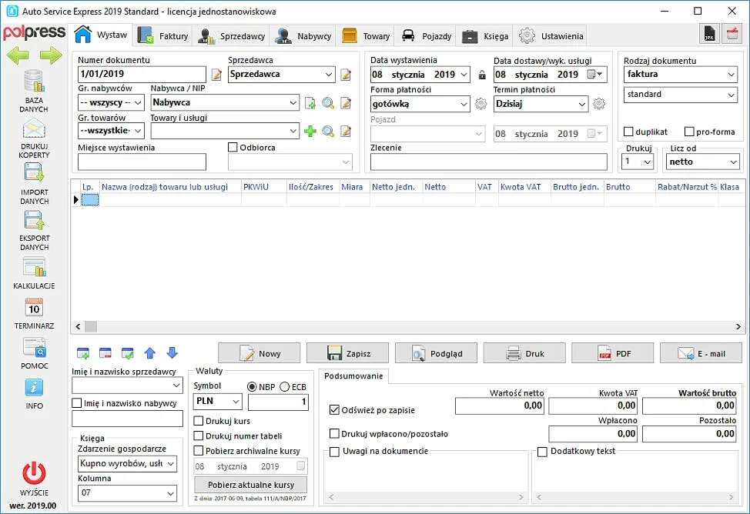This screenshot has height=514, width=750.
Task: Open Import Danych in sidebar
Action: (x=34, y=174)
